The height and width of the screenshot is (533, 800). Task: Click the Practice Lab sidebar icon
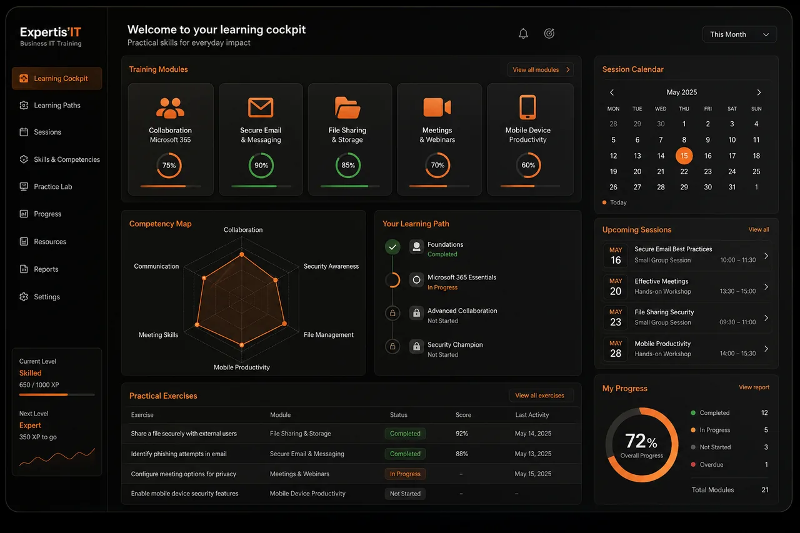[24, 186]
